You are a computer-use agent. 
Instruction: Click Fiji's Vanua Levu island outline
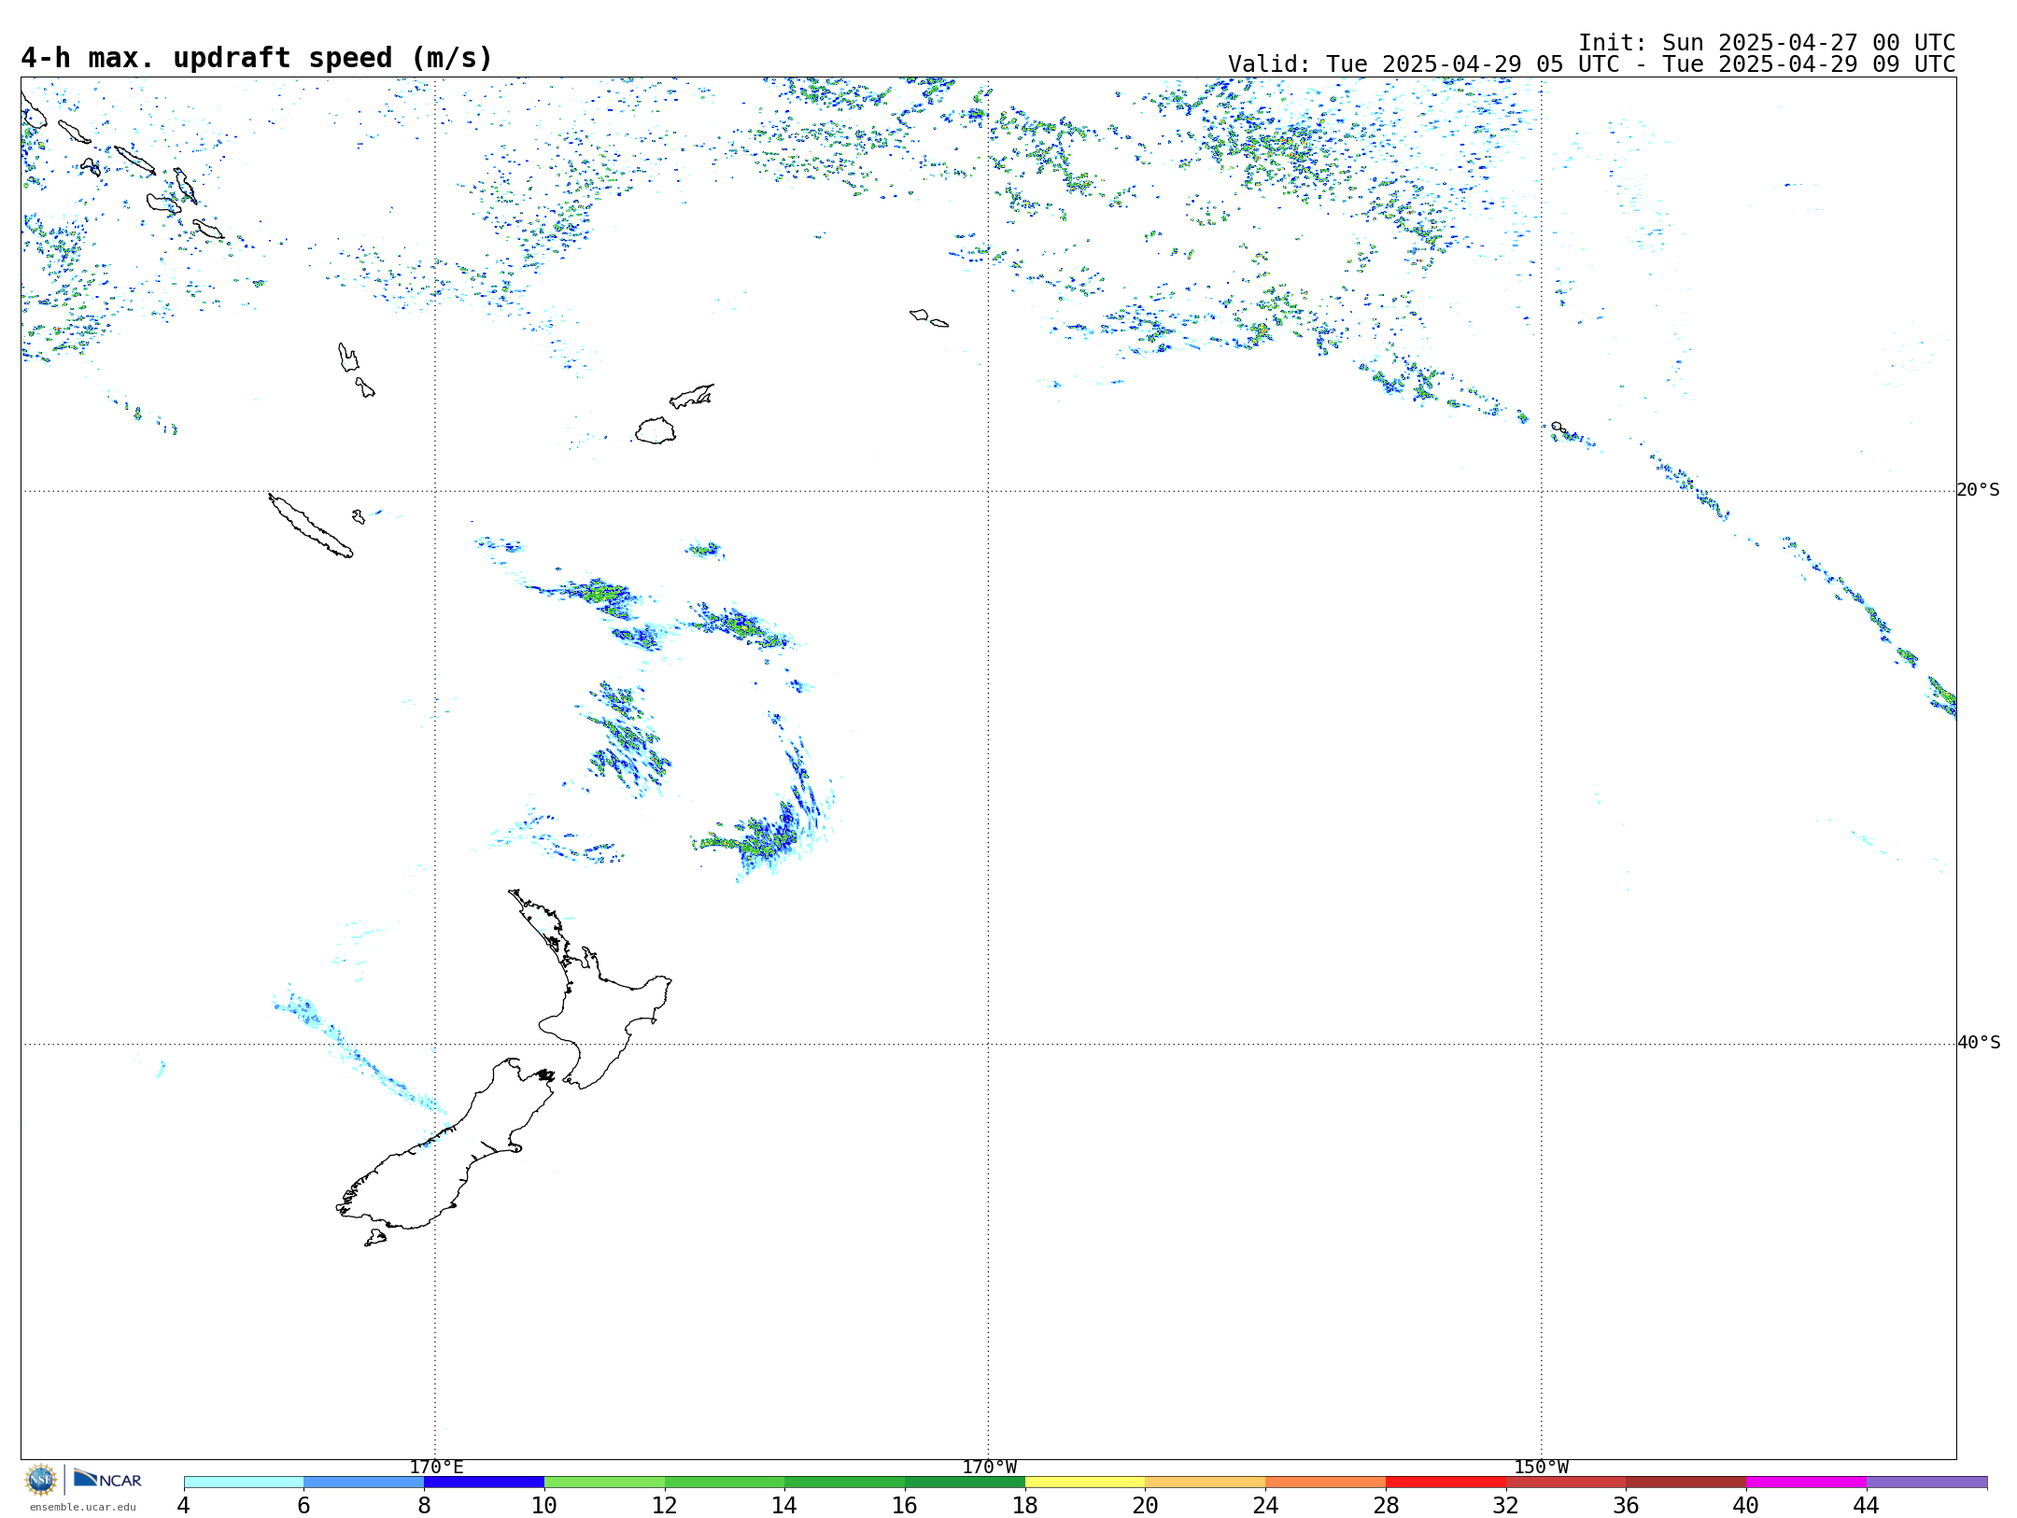pyautogui.click(x=692, y=397)
